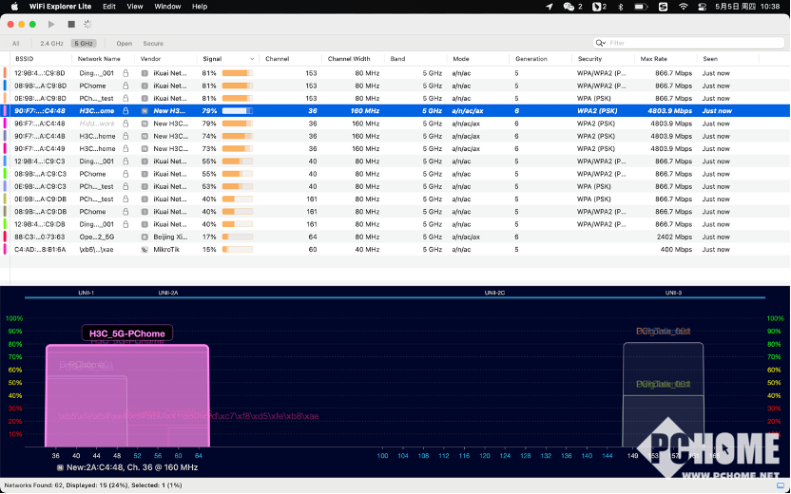This screenshot has height=494, width=791.
Task: Click the feedback icon in status bar
Action: click(781, 485)
